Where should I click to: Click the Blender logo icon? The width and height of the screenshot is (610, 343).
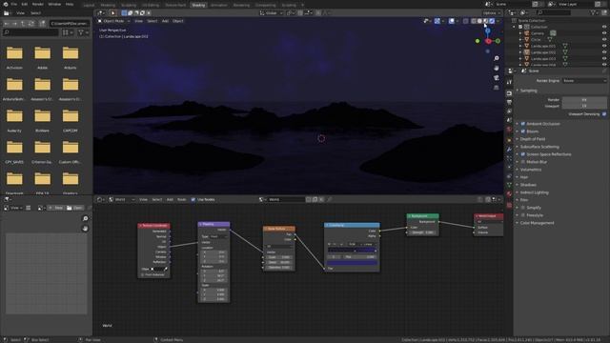6,4
